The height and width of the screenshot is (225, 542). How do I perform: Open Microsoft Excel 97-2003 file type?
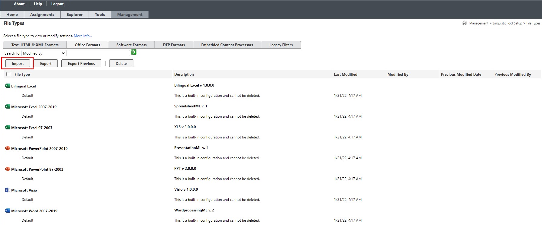click(x=32, y=128)
